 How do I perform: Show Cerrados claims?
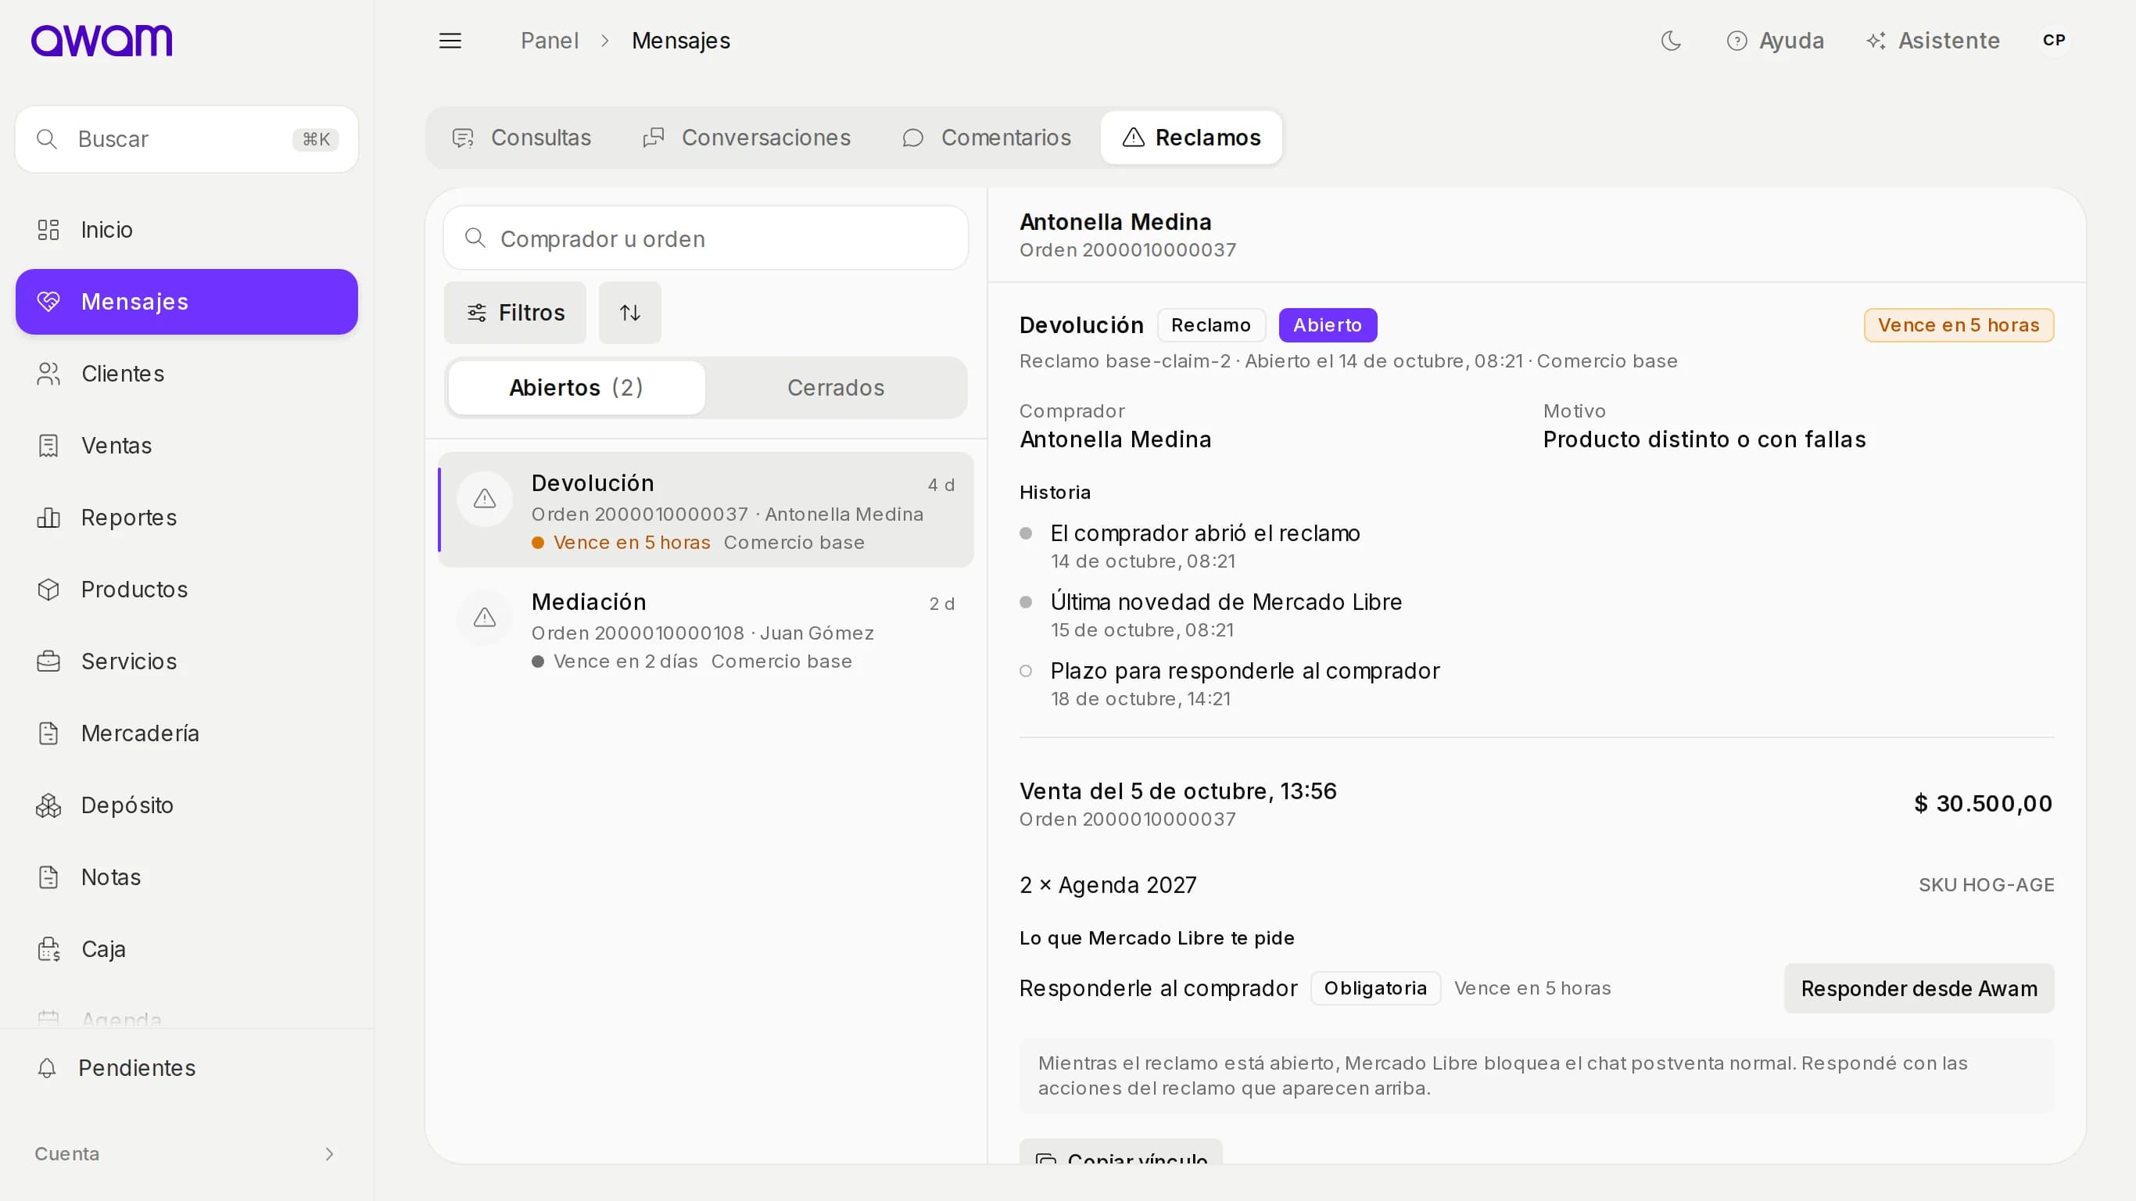click(836, 388)
